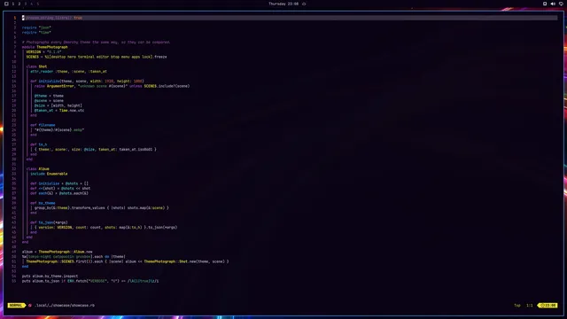Click line number 55 in the gutter
The height and width of the screenshot is (319, 567).
click(x=14, y=281)
